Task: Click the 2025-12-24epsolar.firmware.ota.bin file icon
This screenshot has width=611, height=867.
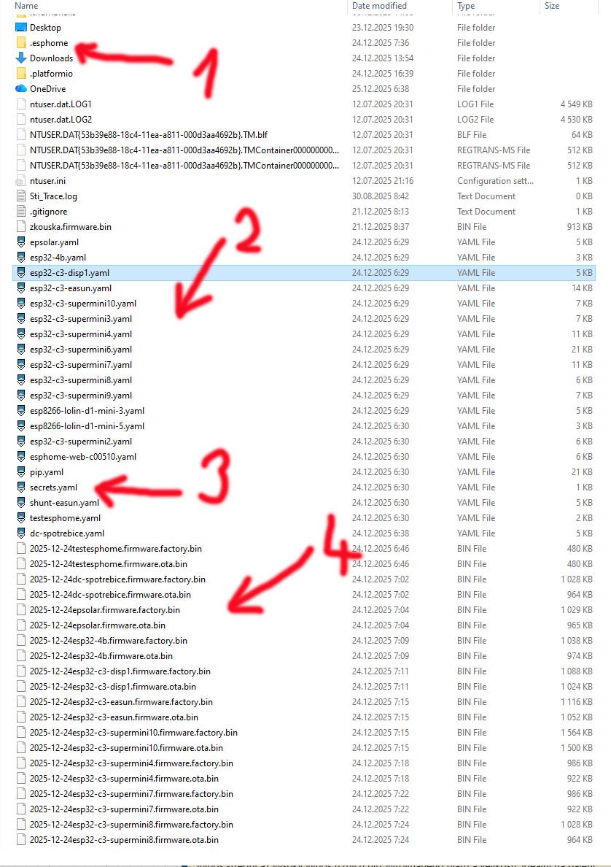Action: point(21,625)
